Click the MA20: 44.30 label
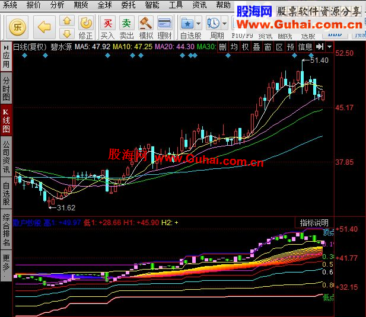 [x=174, y=47]
